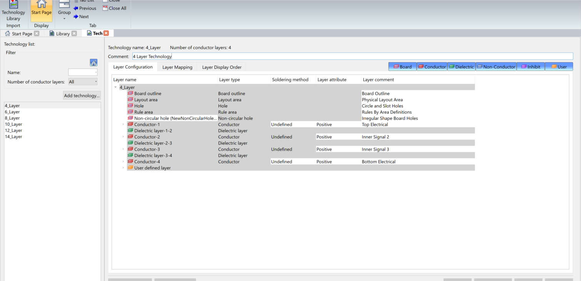The width and height of the screenshot is (581, 281).
Task: Click the Inhibit layer type button
Action: point(531,67)
